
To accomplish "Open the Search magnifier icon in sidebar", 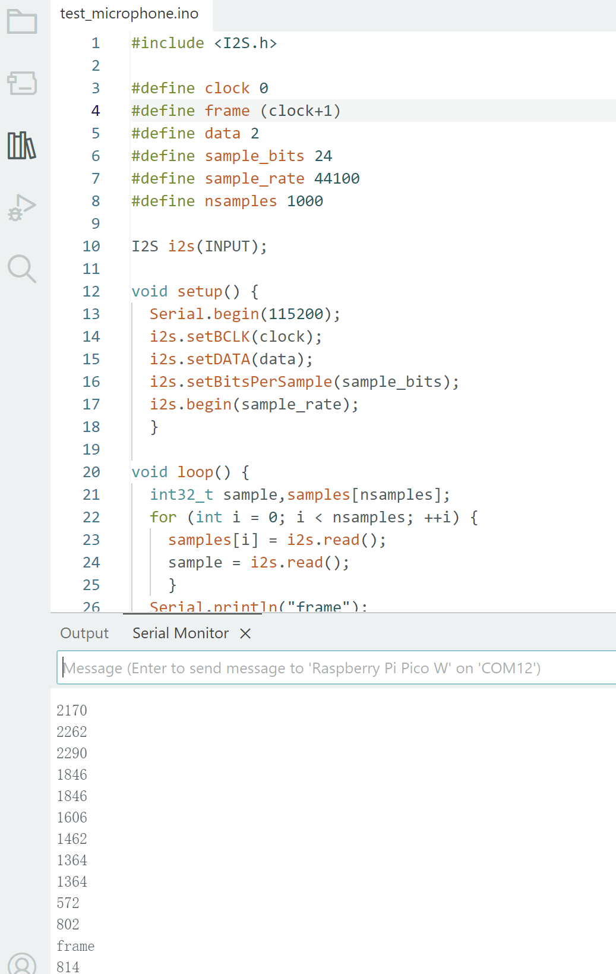I will 22,269.
